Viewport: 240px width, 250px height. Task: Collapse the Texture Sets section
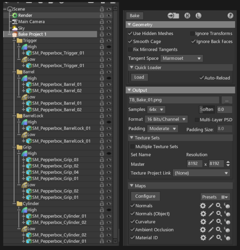click(131, 138)
